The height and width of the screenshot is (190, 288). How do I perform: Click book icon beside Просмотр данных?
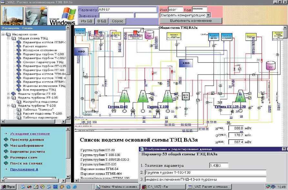click(x=6, y=139)
